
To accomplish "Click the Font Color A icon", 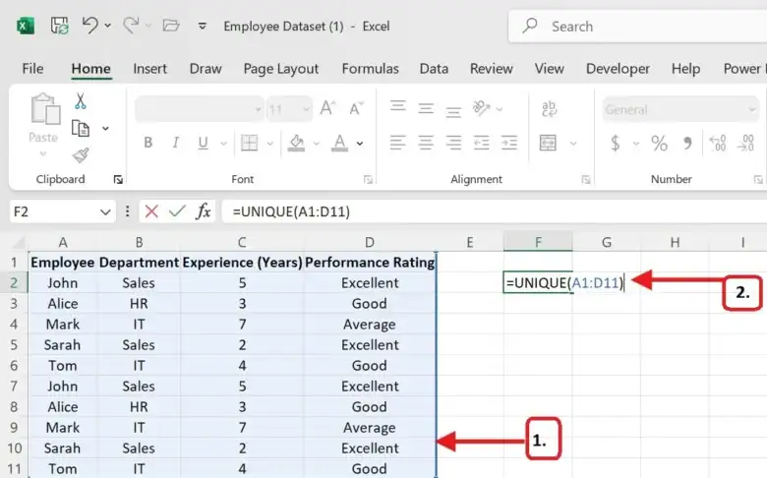I will tap(339, 143).
